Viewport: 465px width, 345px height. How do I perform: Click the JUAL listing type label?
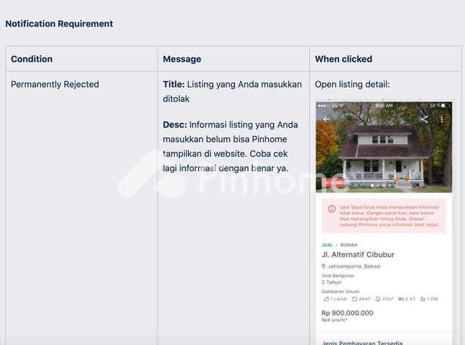328,244
